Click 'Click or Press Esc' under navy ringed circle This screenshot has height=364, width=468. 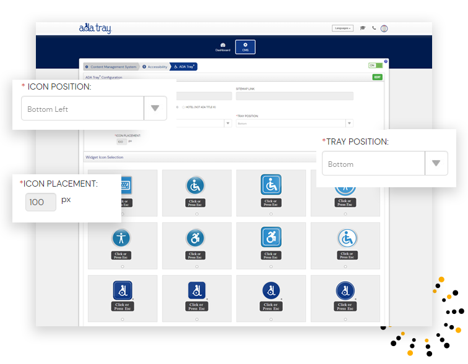[345, 307]
